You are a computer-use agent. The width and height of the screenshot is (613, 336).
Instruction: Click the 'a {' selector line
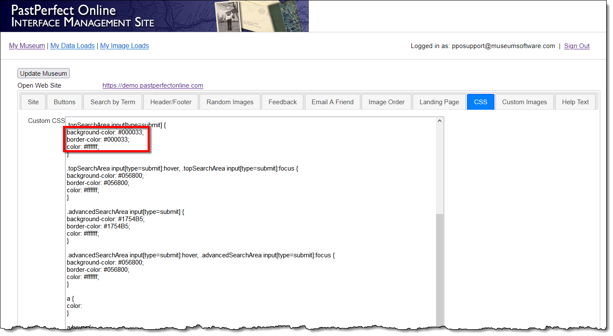coord(69,299)
